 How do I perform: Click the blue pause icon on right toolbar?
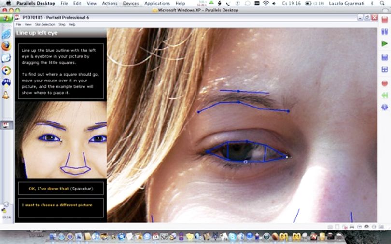click(x=385, y=32)
